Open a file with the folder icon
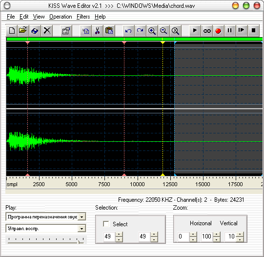 (x=23, y=31)
